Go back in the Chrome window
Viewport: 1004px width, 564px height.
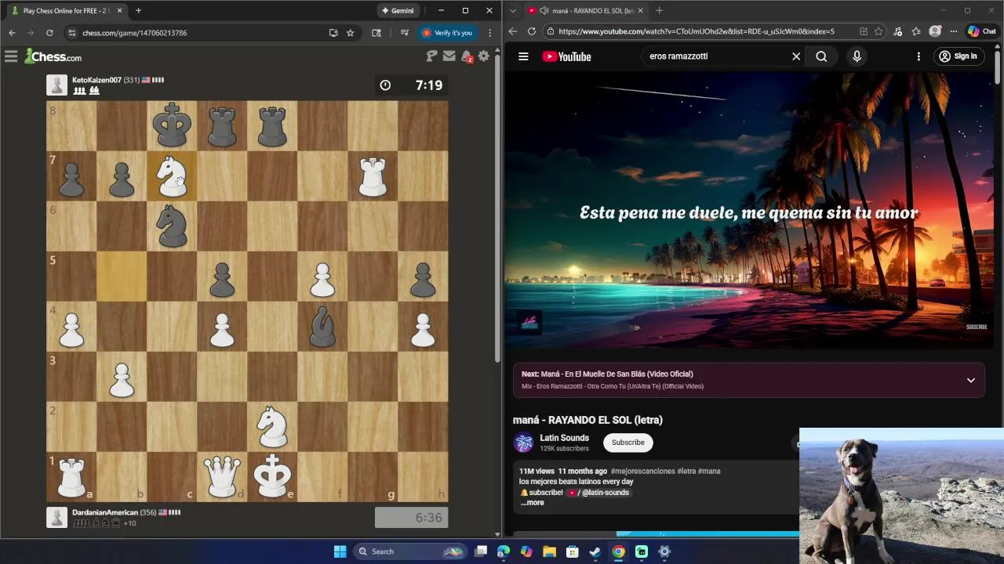point(12,33)
